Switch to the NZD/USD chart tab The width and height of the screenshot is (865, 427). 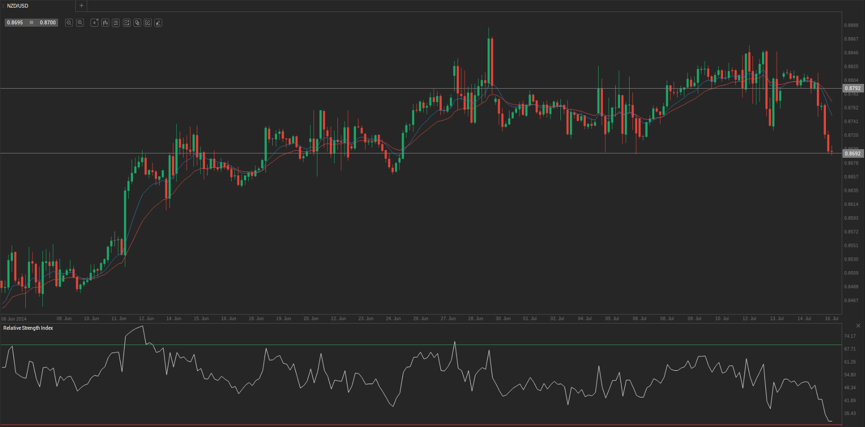point(18,6)
